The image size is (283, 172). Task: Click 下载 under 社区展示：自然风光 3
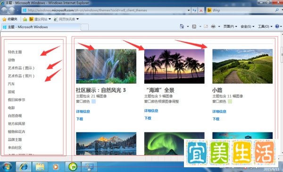pos(80,119)
